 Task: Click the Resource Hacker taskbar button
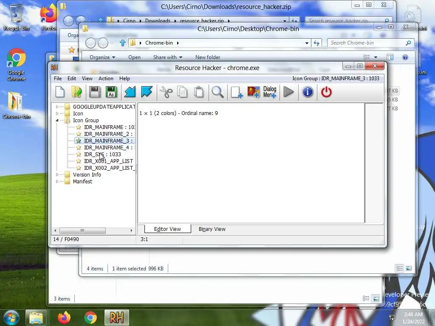click(116, 318)
